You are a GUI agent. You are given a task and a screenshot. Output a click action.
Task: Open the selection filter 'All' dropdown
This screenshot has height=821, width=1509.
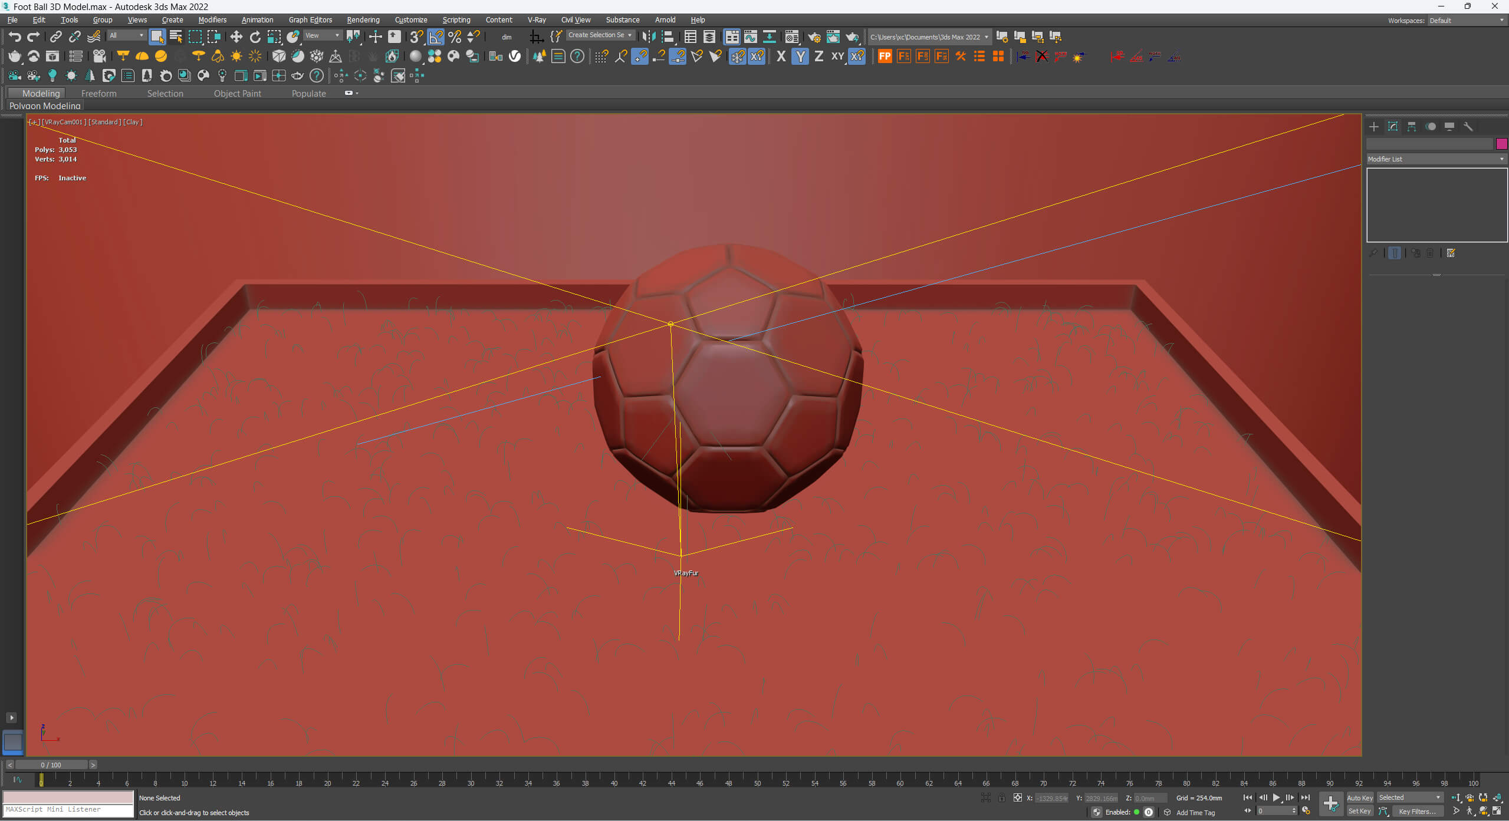point(126,35)
